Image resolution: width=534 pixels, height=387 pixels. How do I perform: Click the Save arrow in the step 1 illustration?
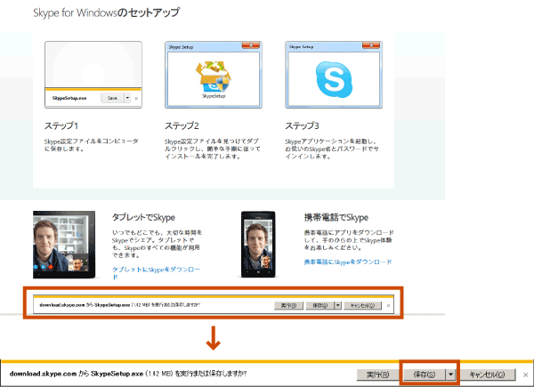(127, 98)
